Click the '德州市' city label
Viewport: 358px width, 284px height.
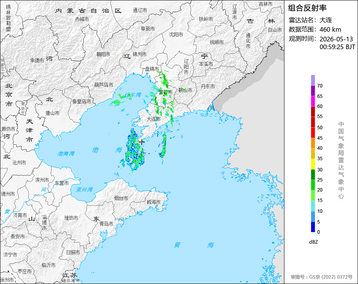click(x=8, y=194)
